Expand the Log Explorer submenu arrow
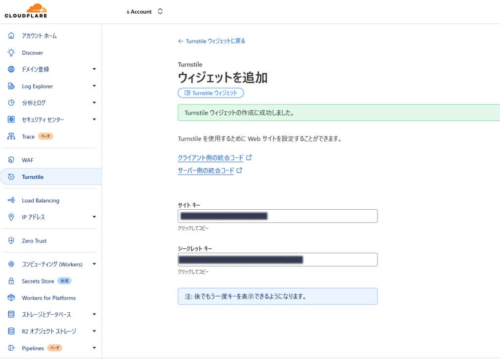Image resolution: width=500 pixels, height=359 pixels. click(x=94, y=86)
